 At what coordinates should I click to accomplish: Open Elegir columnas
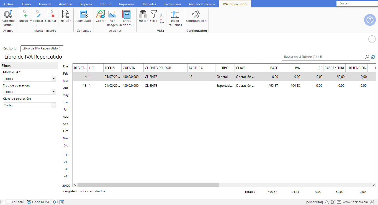tap(175, 18)
